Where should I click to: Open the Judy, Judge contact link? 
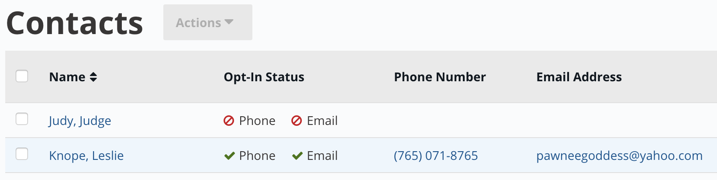(80, 121)
